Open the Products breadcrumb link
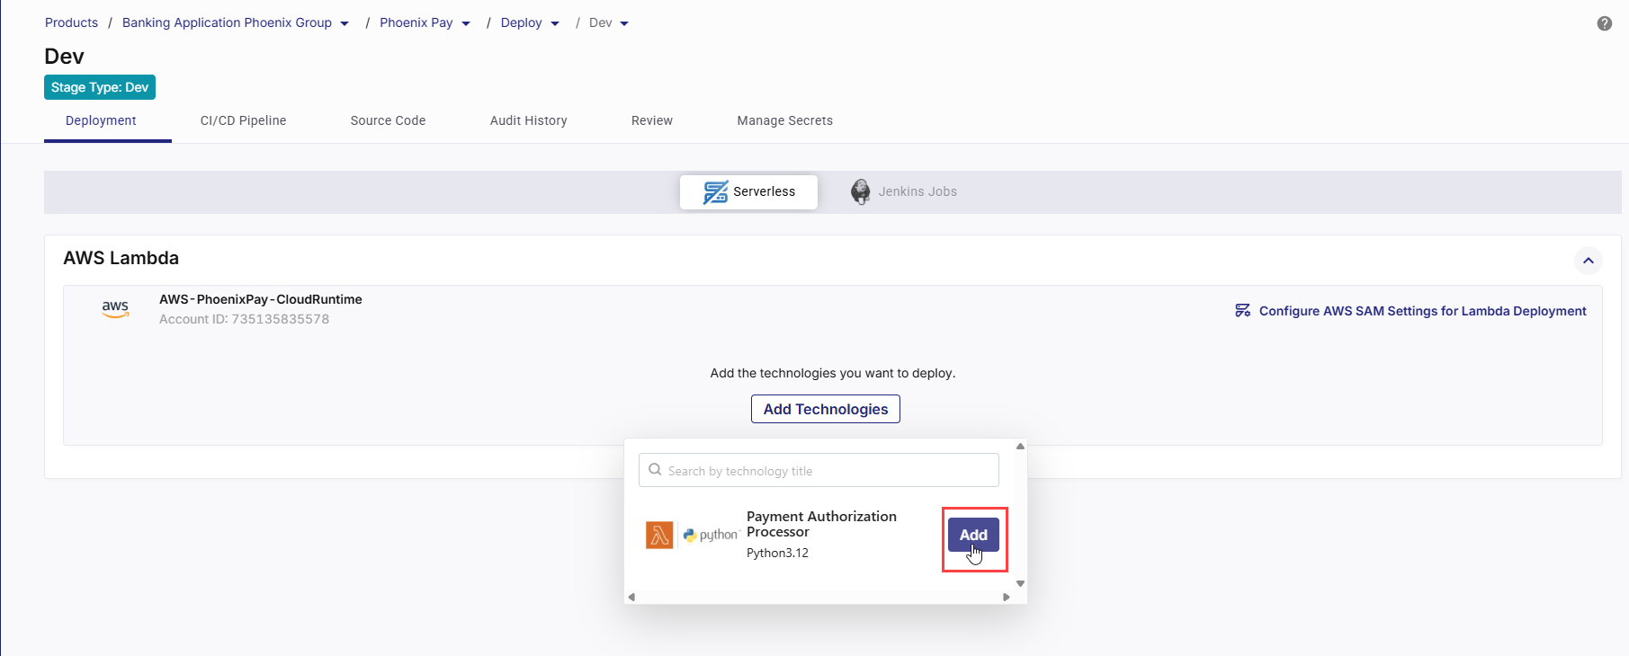This screenshot has width=1629, height=656. 71,22
